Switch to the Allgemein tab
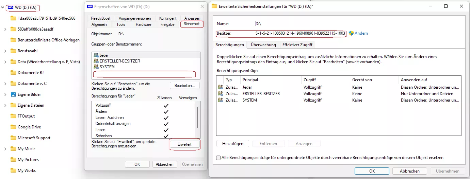This screenshot has height=179, width=470. coord(99,24)
